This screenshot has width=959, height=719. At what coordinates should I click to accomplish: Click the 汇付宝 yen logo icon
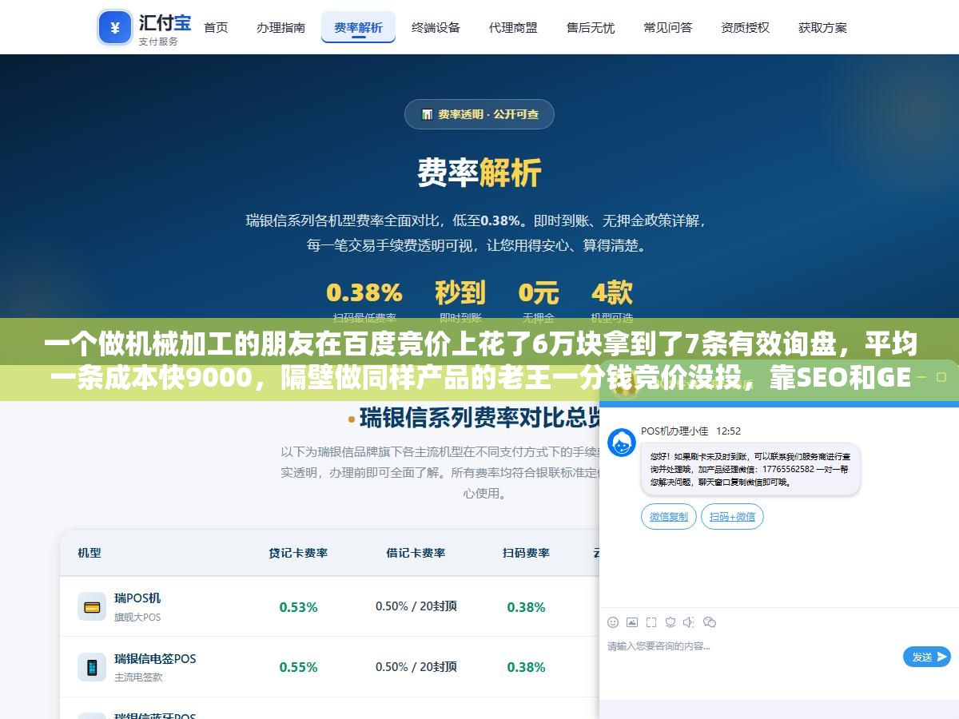(x=115, y=28)
